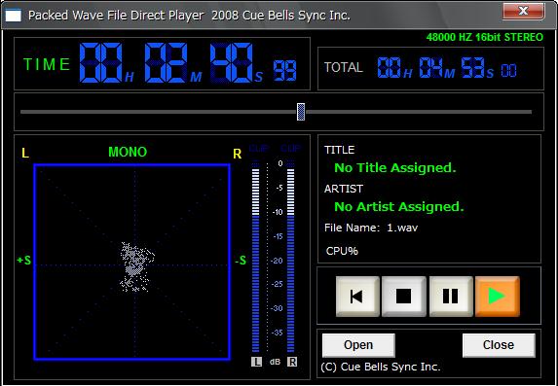Viewport: 558px width, 386px height.
Task: Stop playback with the square button
Action: click(403, 297)
